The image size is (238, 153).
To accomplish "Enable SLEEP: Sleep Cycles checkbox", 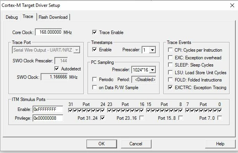I will tap(170, 65).
